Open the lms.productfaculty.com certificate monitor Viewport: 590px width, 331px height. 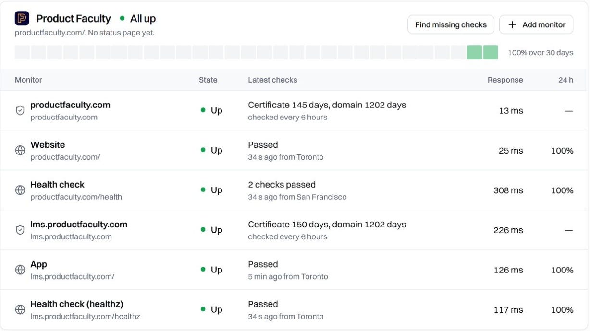click(x=295, y=230)
